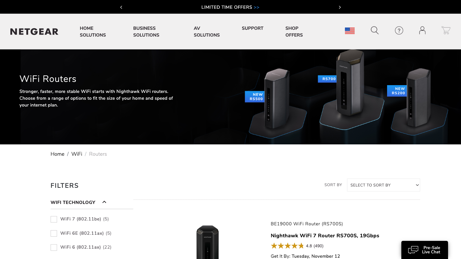Click the RS200 router image in banner

point(419,97)
